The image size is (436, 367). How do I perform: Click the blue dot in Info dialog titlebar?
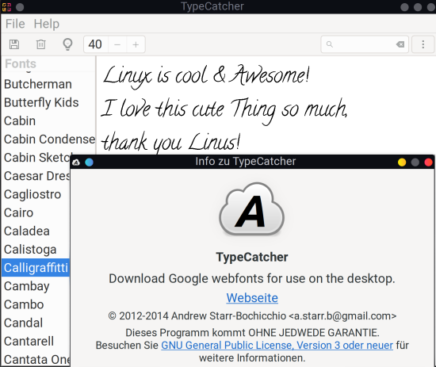[89, 162]
